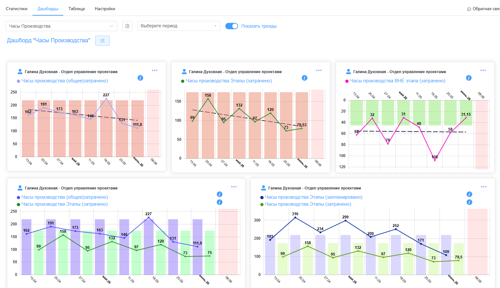Click Этапы (затрачено) link in the запланировано card

308,204
